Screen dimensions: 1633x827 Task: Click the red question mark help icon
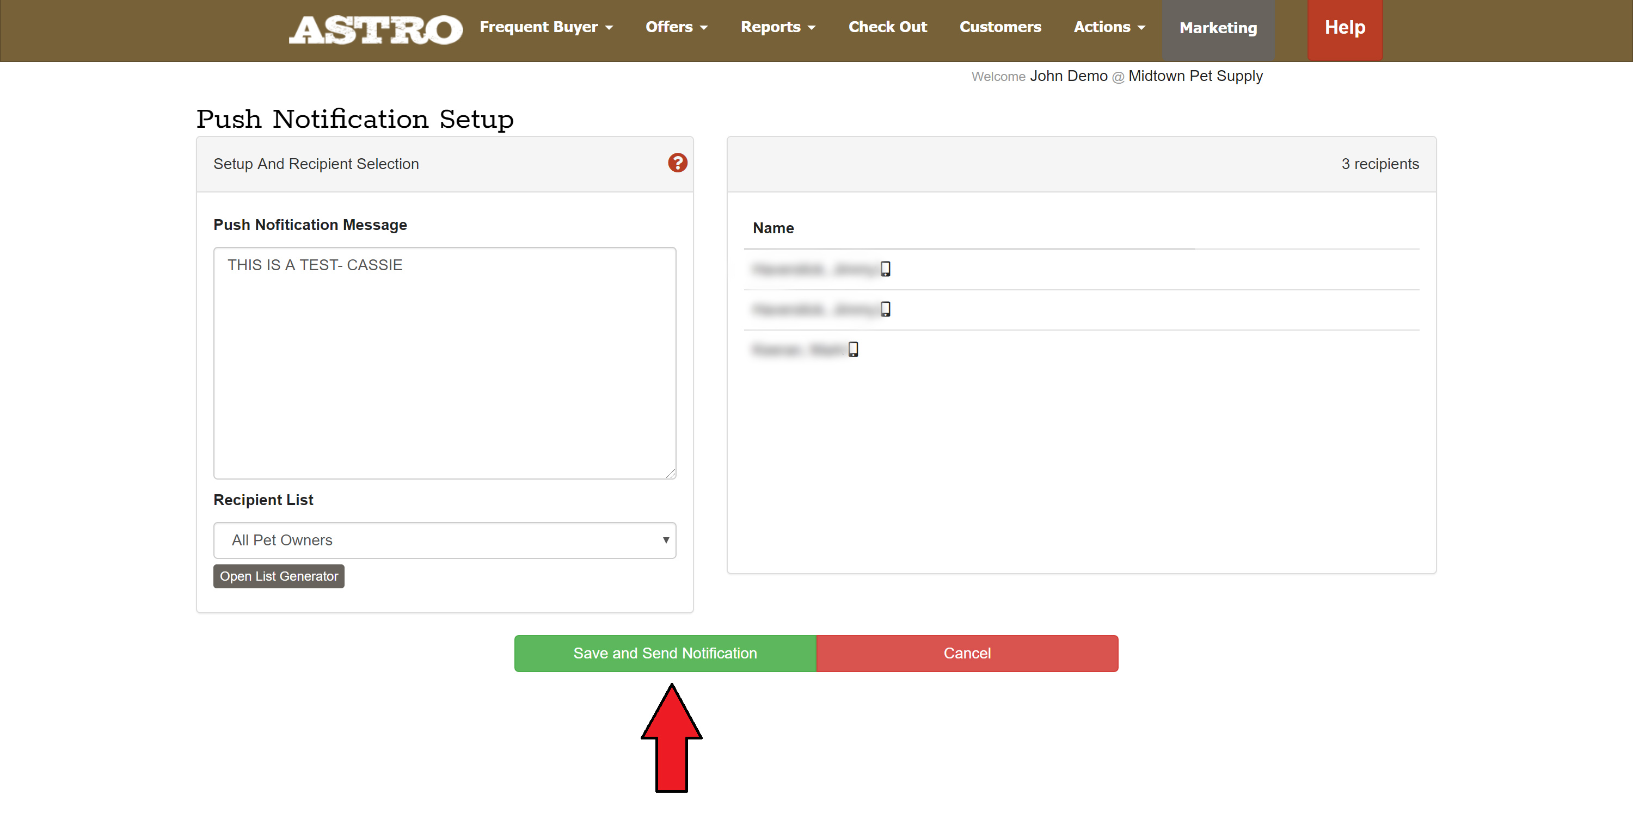click(x=677, y=163)
